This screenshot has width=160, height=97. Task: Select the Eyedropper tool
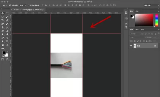coord(7,20)
